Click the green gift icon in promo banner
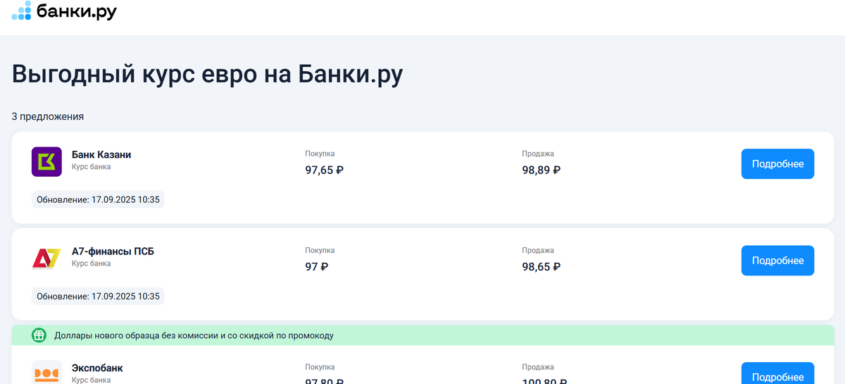The image size is (845, 384). 39,335
